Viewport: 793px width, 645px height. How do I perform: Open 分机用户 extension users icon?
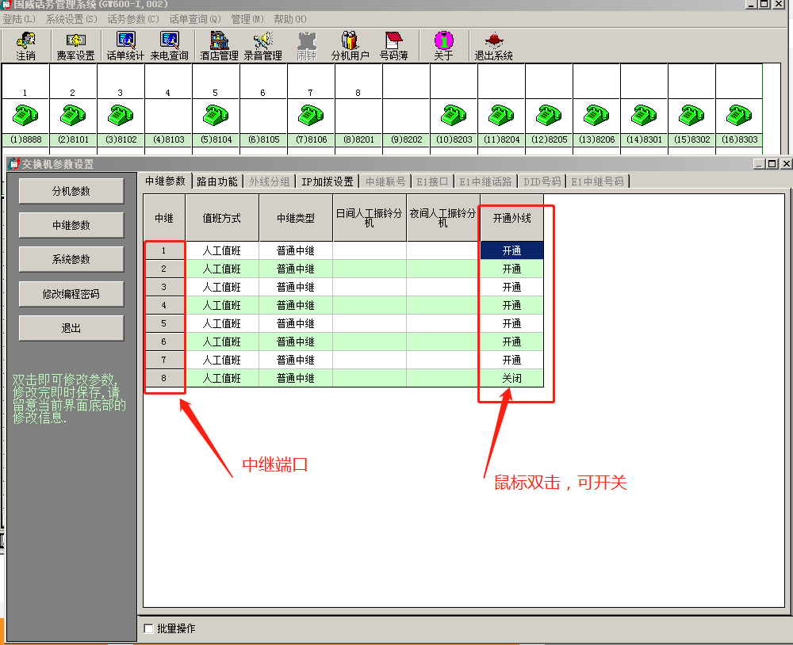pyautogui.click(x=350, y=46)
